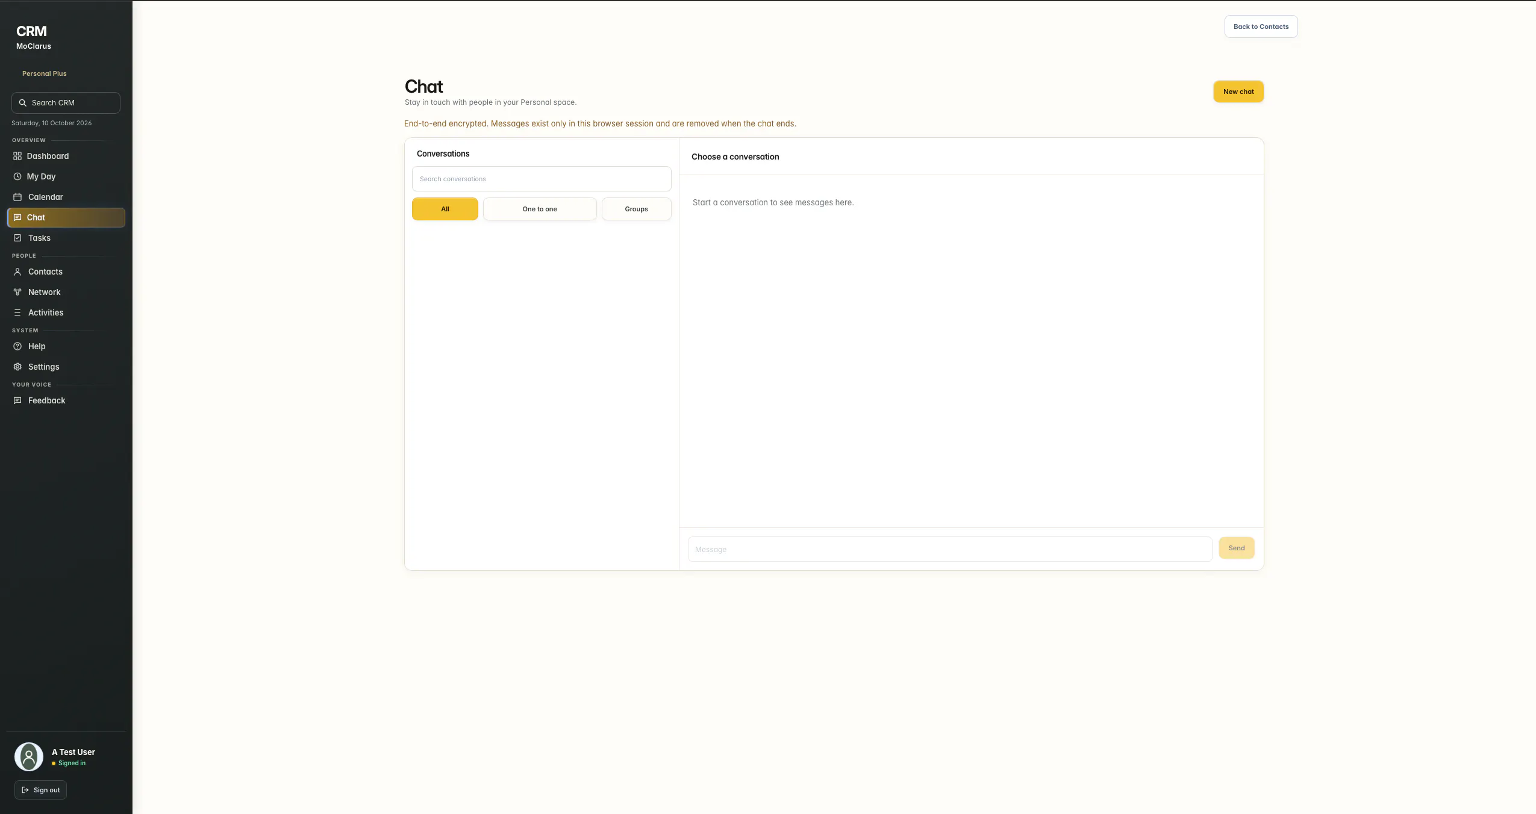Open the My Day label

click(x=41, y=176)
